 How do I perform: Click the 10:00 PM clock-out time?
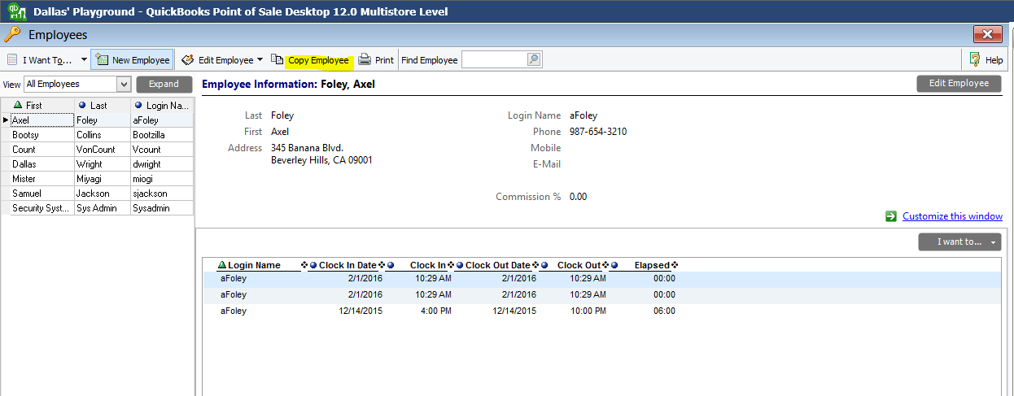pos(587,311)
